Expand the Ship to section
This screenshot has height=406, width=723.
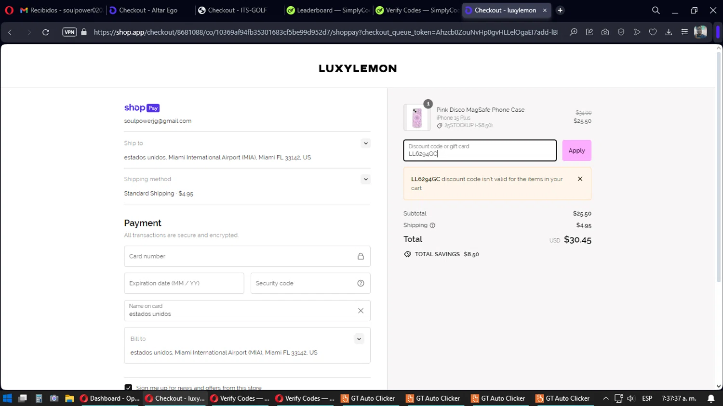tap(366, 144)
